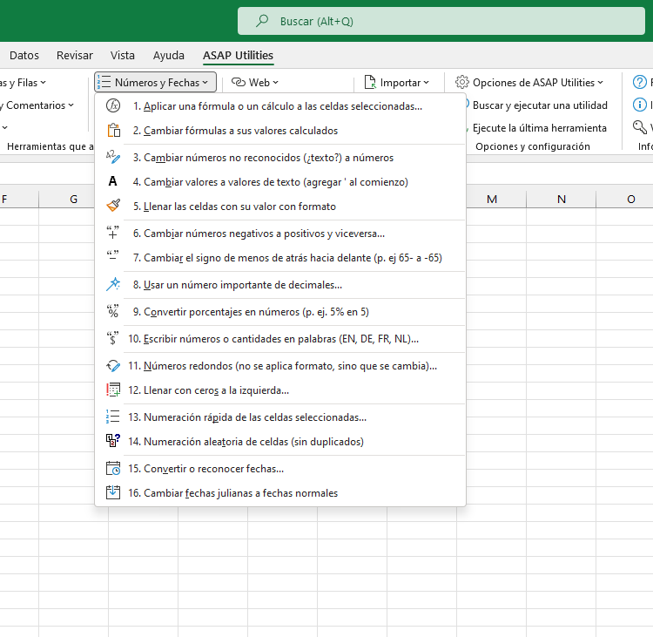The width and height of the screenshot is (653, 637).
Task: Switch to the Vista ribbon tab
Action: pos(123,55)
